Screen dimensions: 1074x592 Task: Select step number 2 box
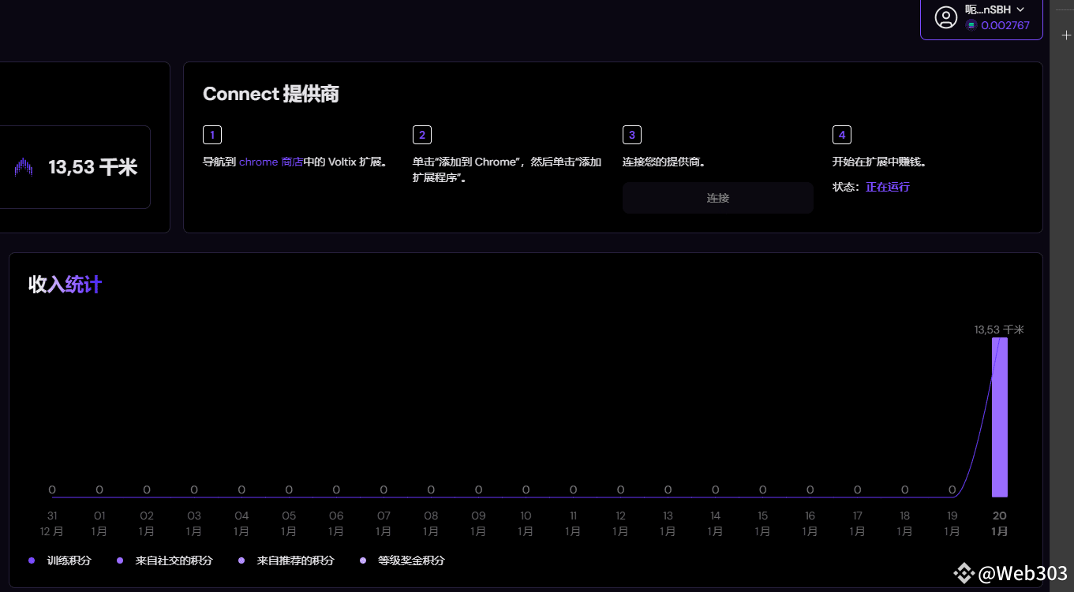click(422, 135)
